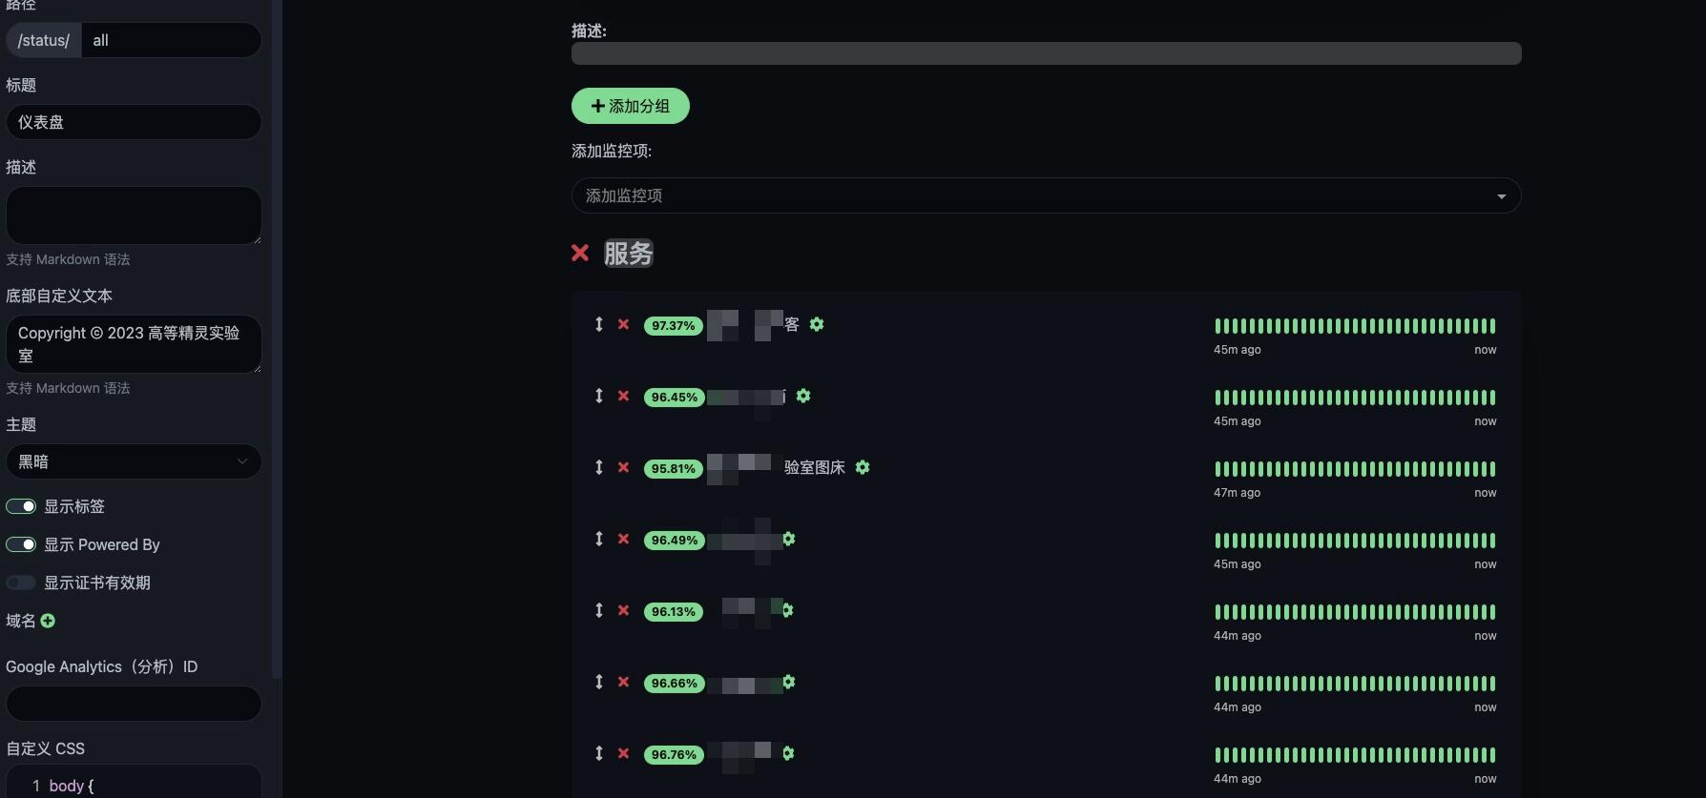The height and width of the screenshot is (798, 1706).
Task: Open settings gear for 97.37% monitor
Action: pyautogui.click(x=817, y=324)
